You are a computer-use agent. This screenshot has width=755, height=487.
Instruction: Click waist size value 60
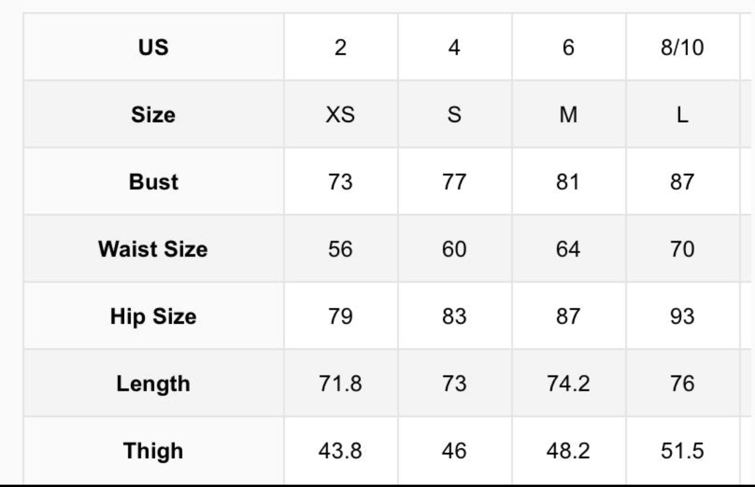point(454,249)
